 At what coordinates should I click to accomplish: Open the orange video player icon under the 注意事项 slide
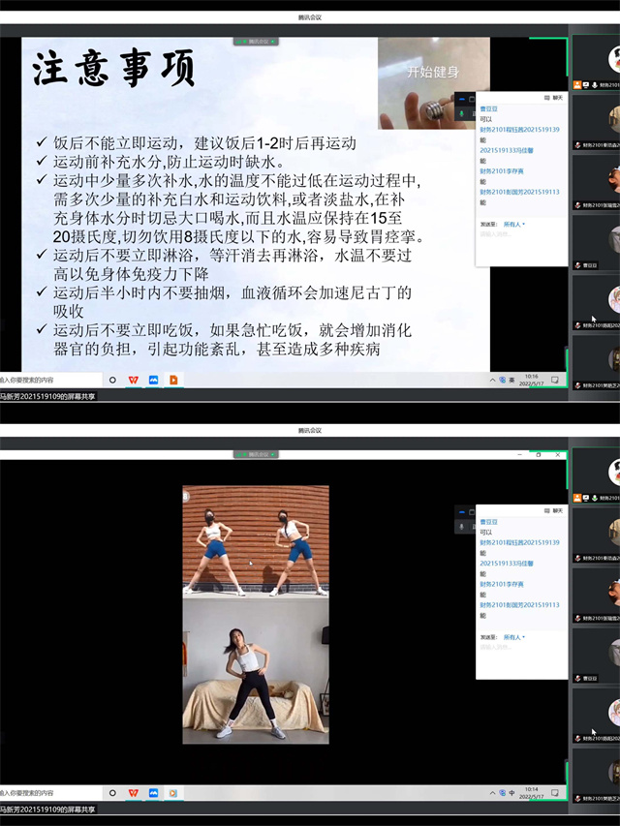173,380
